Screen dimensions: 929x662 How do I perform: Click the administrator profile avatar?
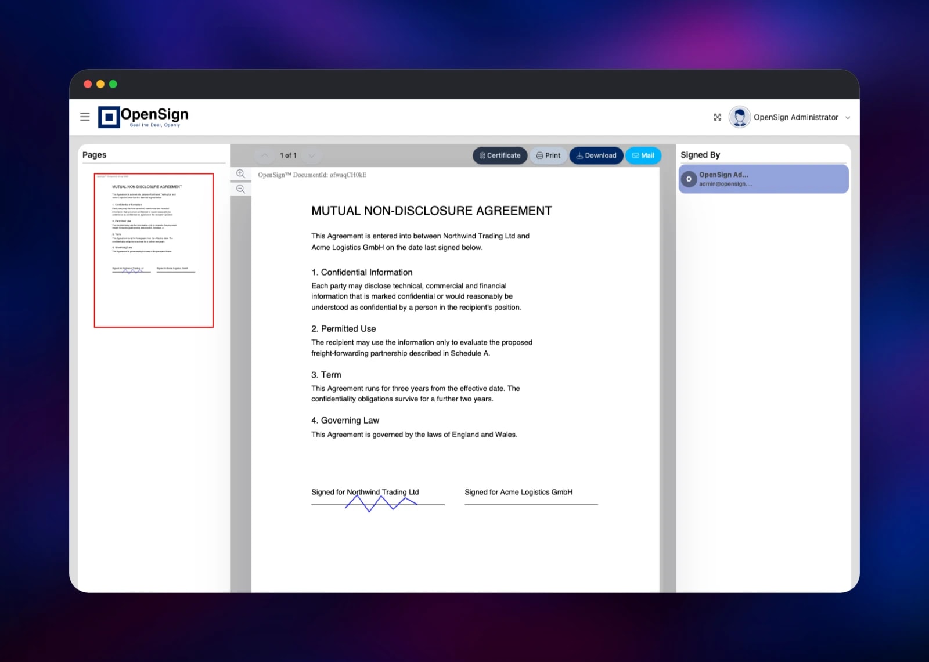tap(740, 117)
